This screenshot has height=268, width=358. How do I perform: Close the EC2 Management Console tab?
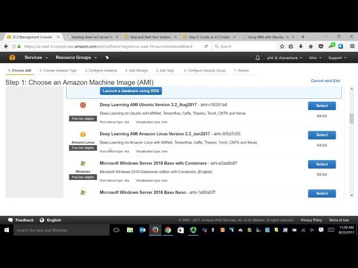click(58, 37)
